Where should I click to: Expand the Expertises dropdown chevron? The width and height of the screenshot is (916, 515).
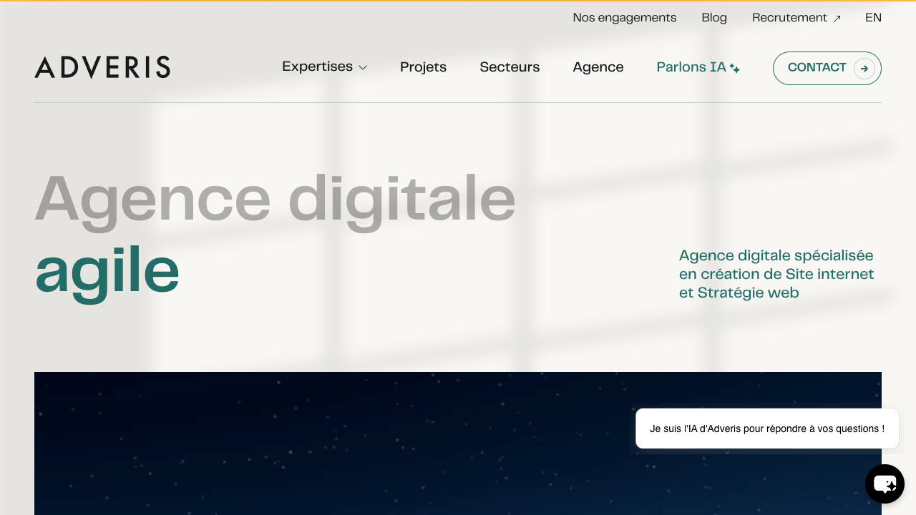point(363,68)
